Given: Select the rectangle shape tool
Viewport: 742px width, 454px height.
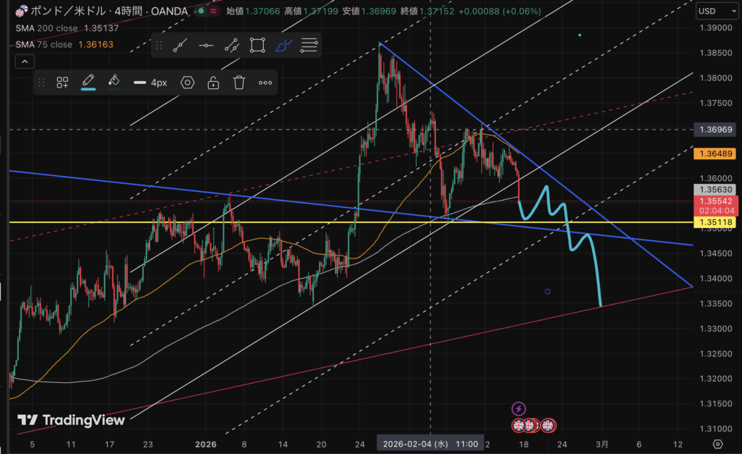Looking at the screenshot, I should click(x=257, y=45).
